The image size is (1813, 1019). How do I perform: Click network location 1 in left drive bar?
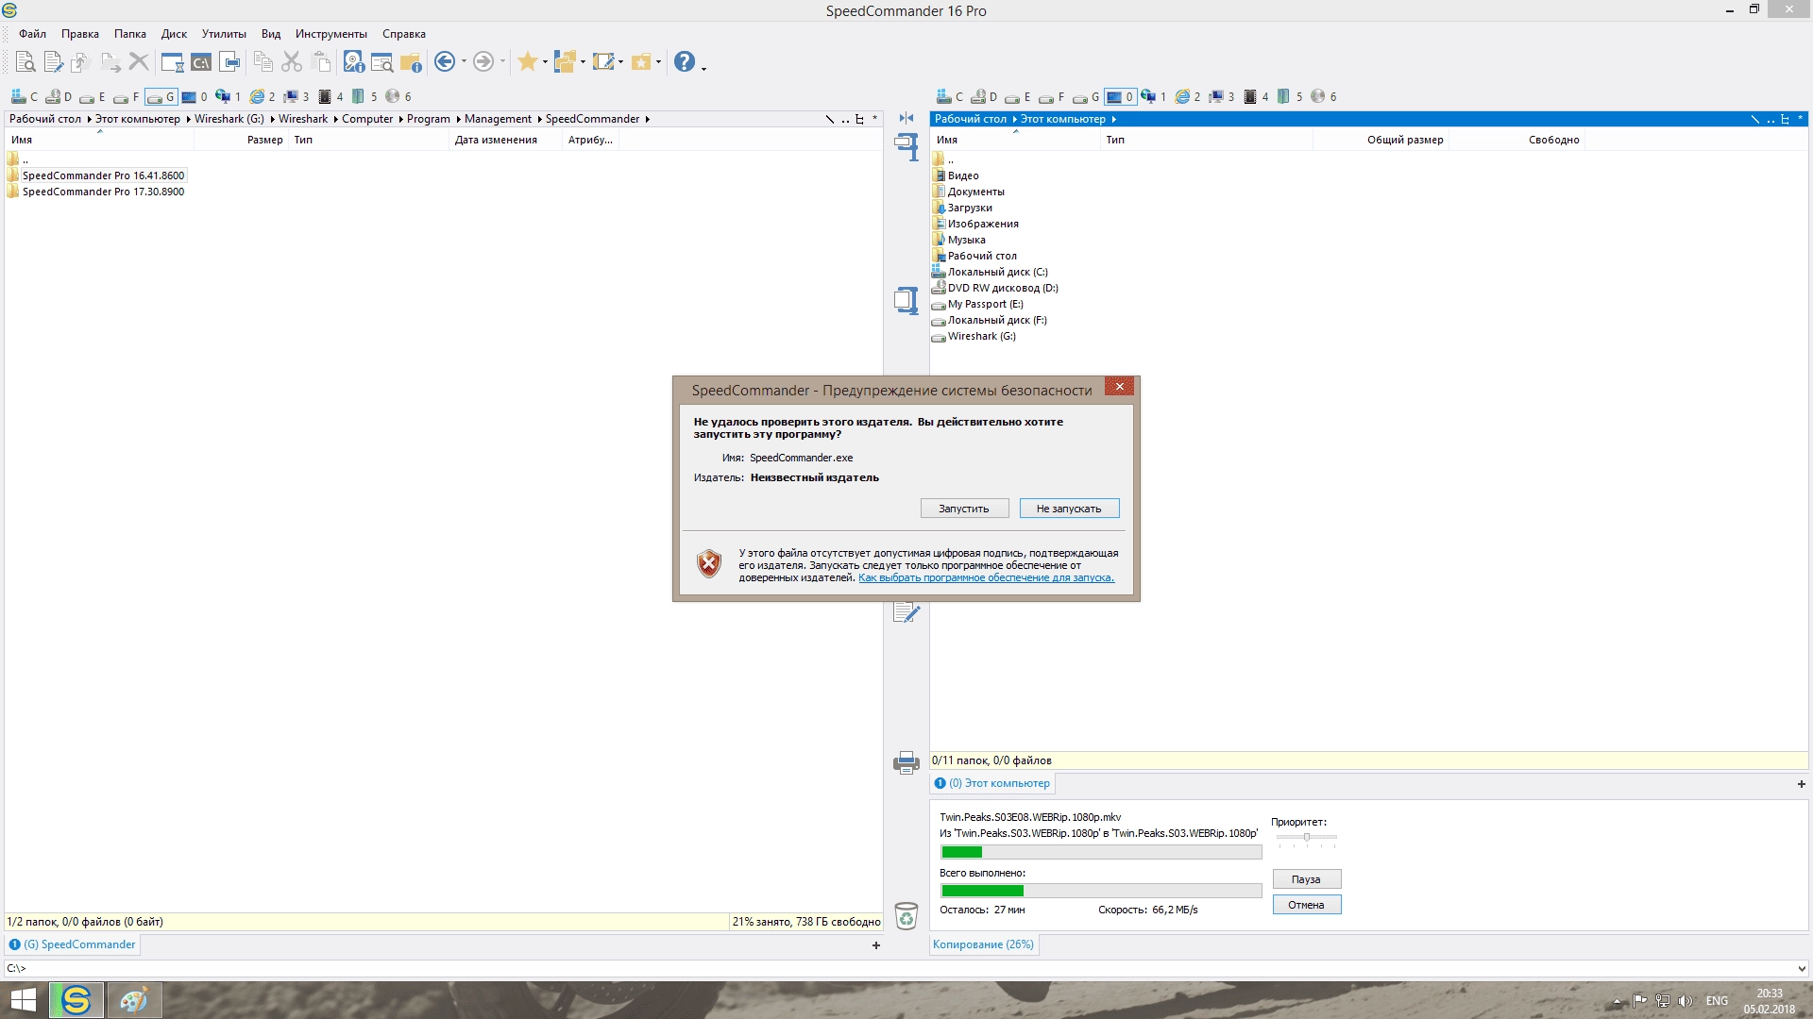tap(228, 96)
